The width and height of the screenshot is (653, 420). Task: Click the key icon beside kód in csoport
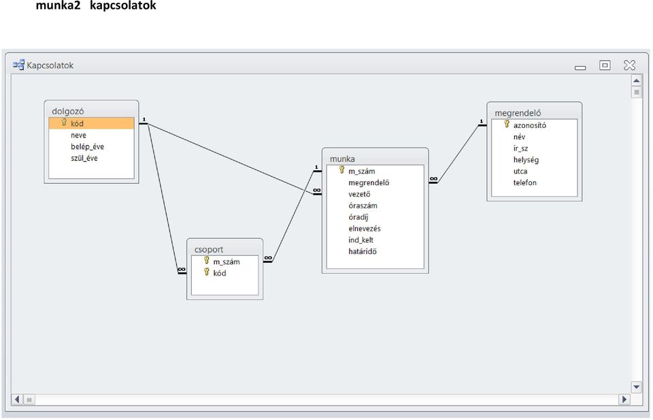tap(206, 272)
